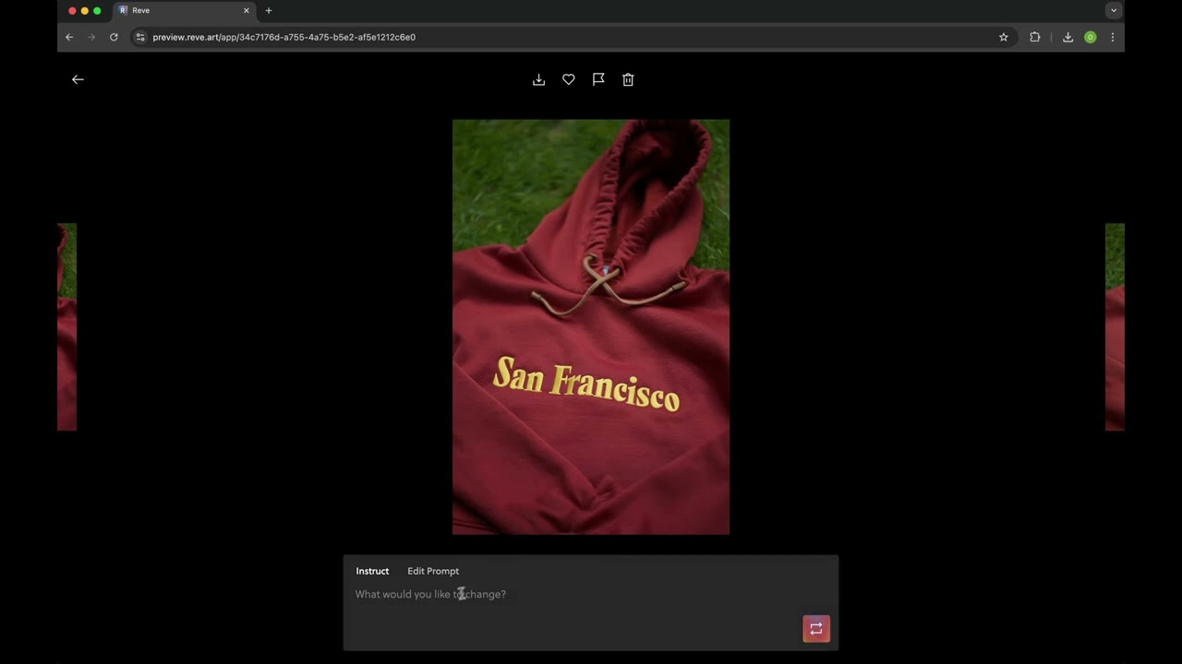Screen dimensions: 1182x664
Task: Open the three-dot Chrome menu
Action: [1113, 37]
